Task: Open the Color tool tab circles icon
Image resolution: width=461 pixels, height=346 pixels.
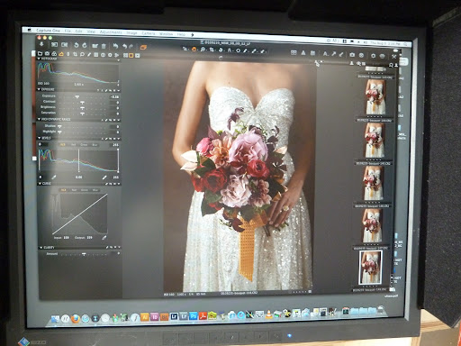Action: pos(54,54)
